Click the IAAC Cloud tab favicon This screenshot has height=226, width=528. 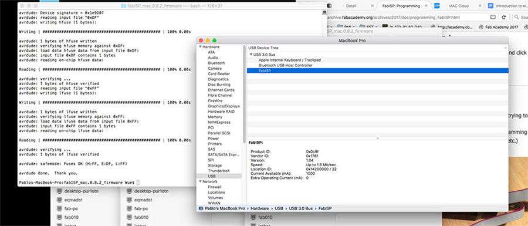pos(436,6)
